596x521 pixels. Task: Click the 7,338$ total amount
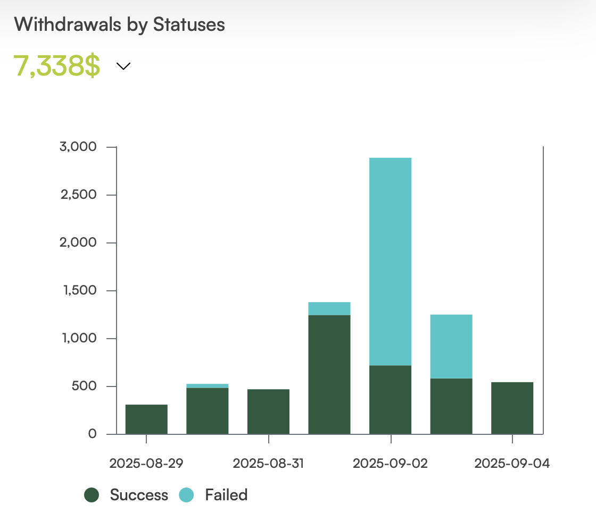coord(56,66)
